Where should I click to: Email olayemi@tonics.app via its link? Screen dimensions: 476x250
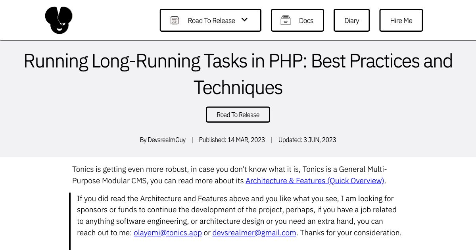pyautogui.click(x=167, y=233)
